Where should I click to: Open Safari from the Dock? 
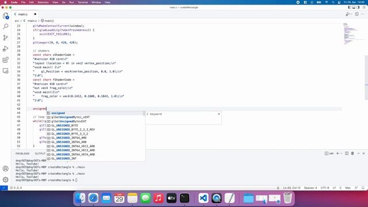[x=93, y=198]
